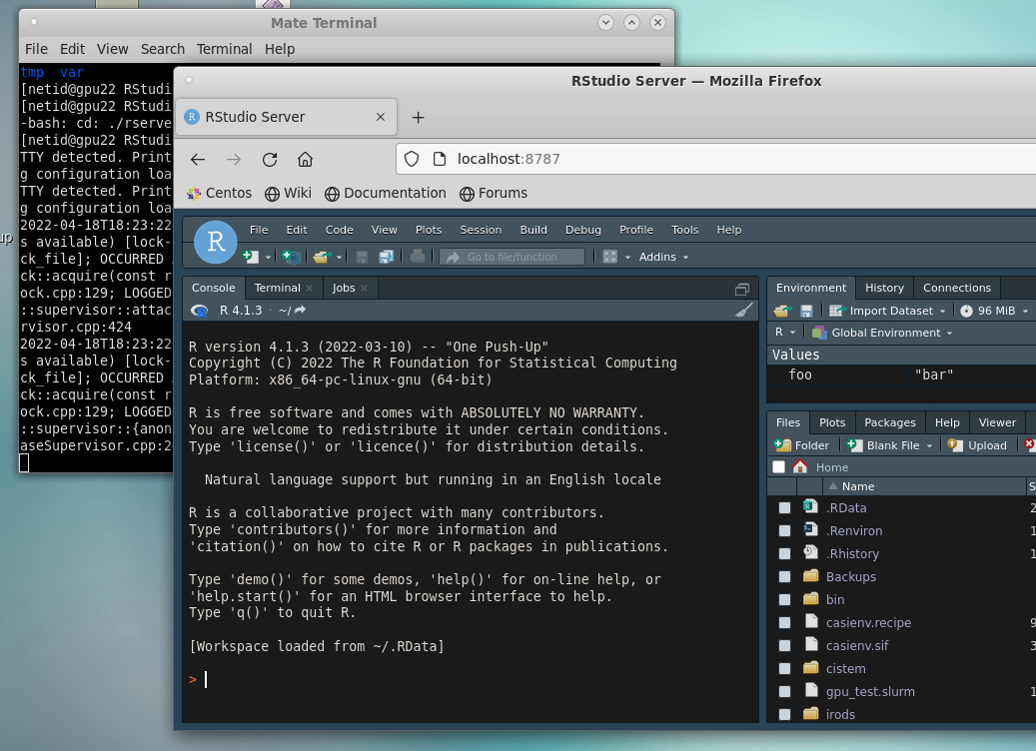Open the Import Dataset dropdown
The width and height of the screenshot is (1036, 751).
point(887,311)
